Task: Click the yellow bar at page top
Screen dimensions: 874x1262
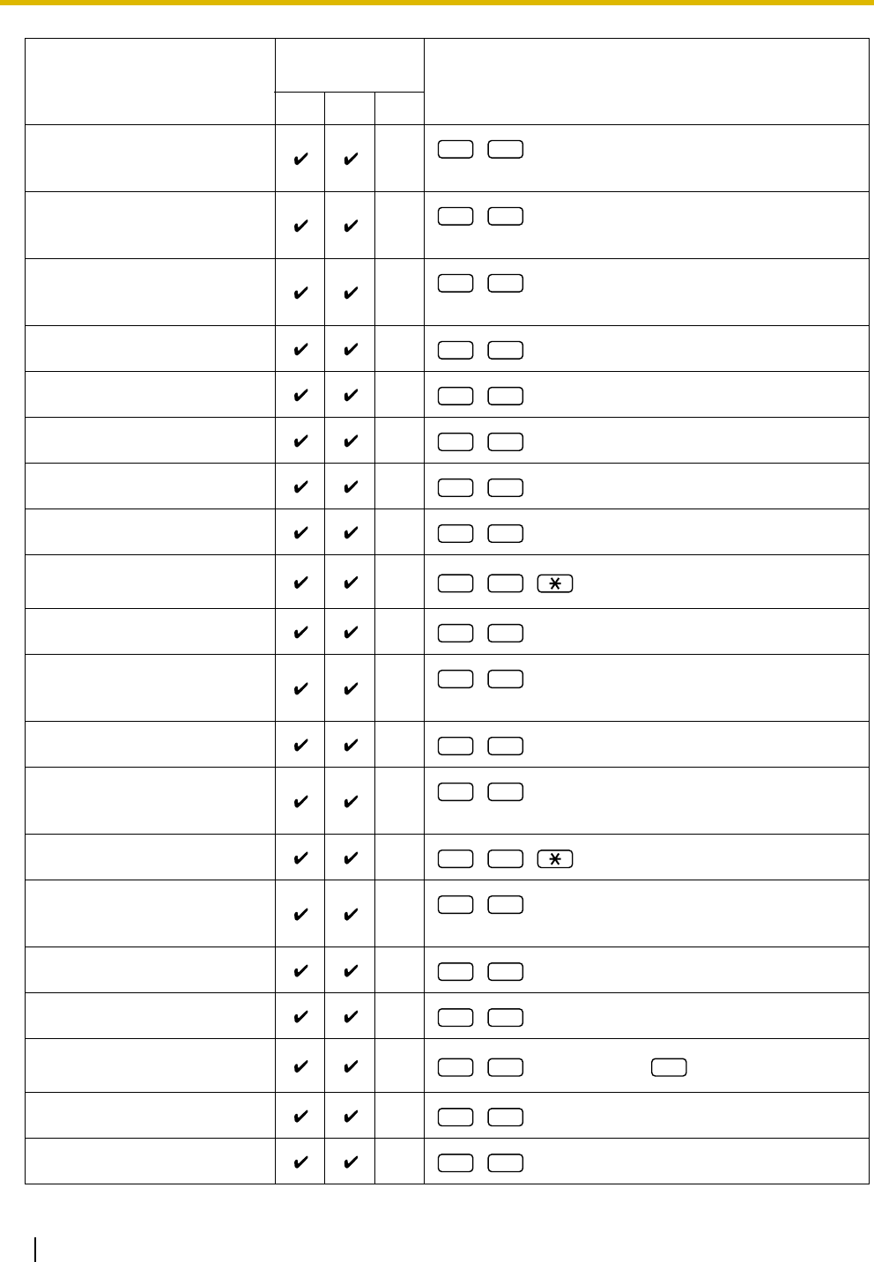Action: (x=437, y=3)
